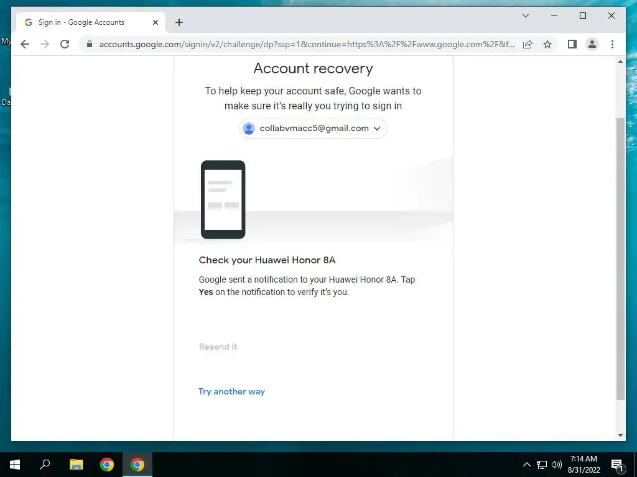Open the tab search dropdown

(x=525, y=16)
